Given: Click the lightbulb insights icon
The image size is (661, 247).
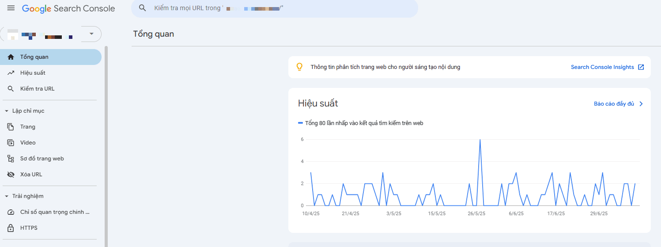Looking at the screenshot, I should click(x=299, y=67).
